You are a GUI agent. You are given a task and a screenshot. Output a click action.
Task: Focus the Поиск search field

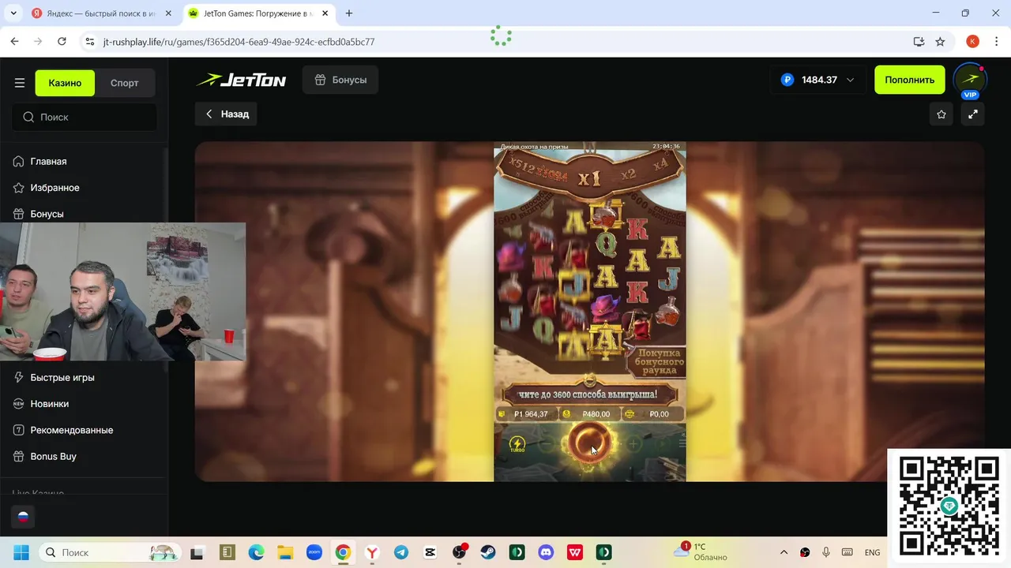tap(85, 117)
